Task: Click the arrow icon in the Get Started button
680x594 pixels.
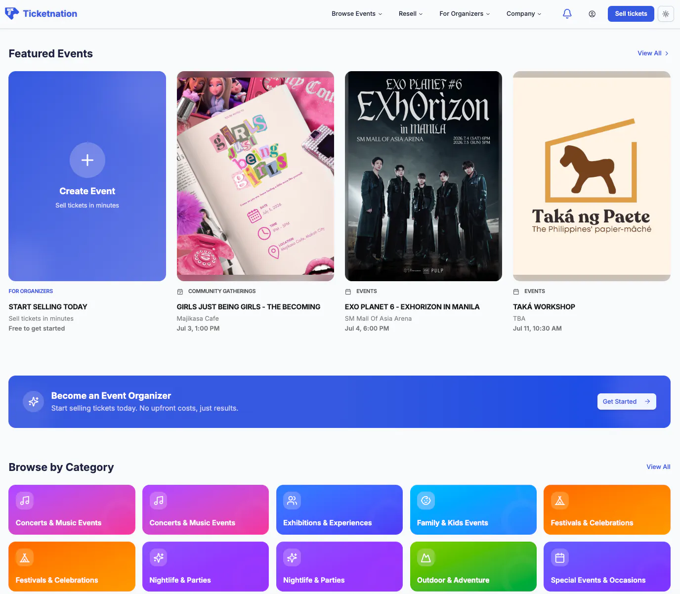Action: (x=647, y=402)
